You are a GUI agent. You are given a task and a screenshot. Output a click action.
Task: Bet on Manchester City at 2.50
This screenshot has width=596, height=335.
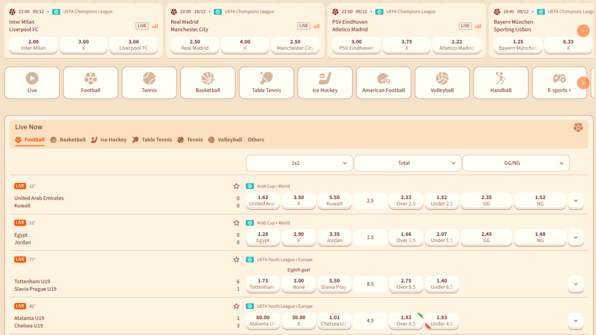pos(295,45)
